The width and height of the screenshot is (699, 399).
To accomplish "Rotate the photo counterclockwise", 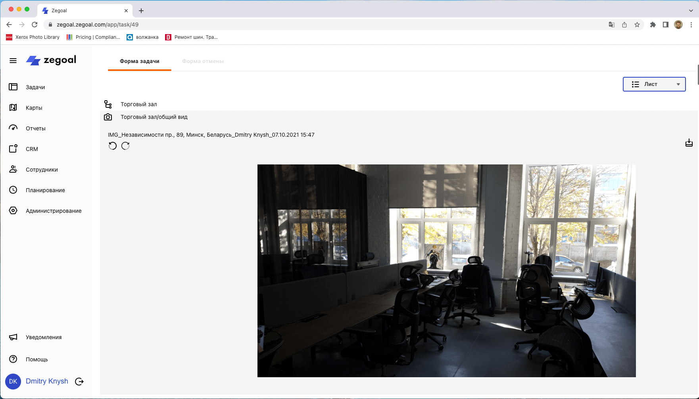I will point(113,146).
